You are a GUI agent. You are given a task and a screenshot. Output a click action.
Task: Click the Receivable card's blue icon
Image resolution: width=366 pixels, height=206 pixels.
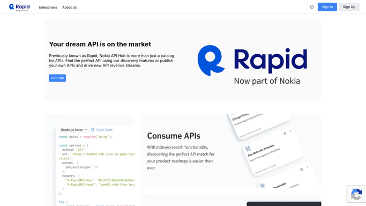coord(263,186)
